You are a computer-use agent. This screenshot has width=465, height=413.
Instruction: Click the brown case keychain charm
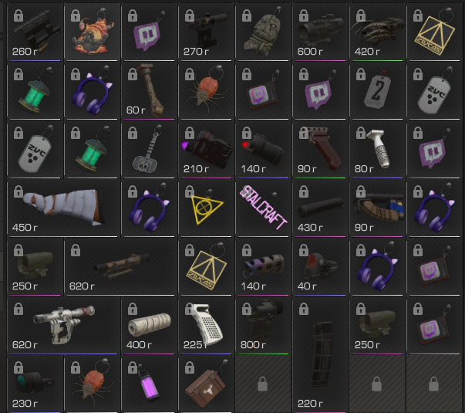click(x=206, y=384)
